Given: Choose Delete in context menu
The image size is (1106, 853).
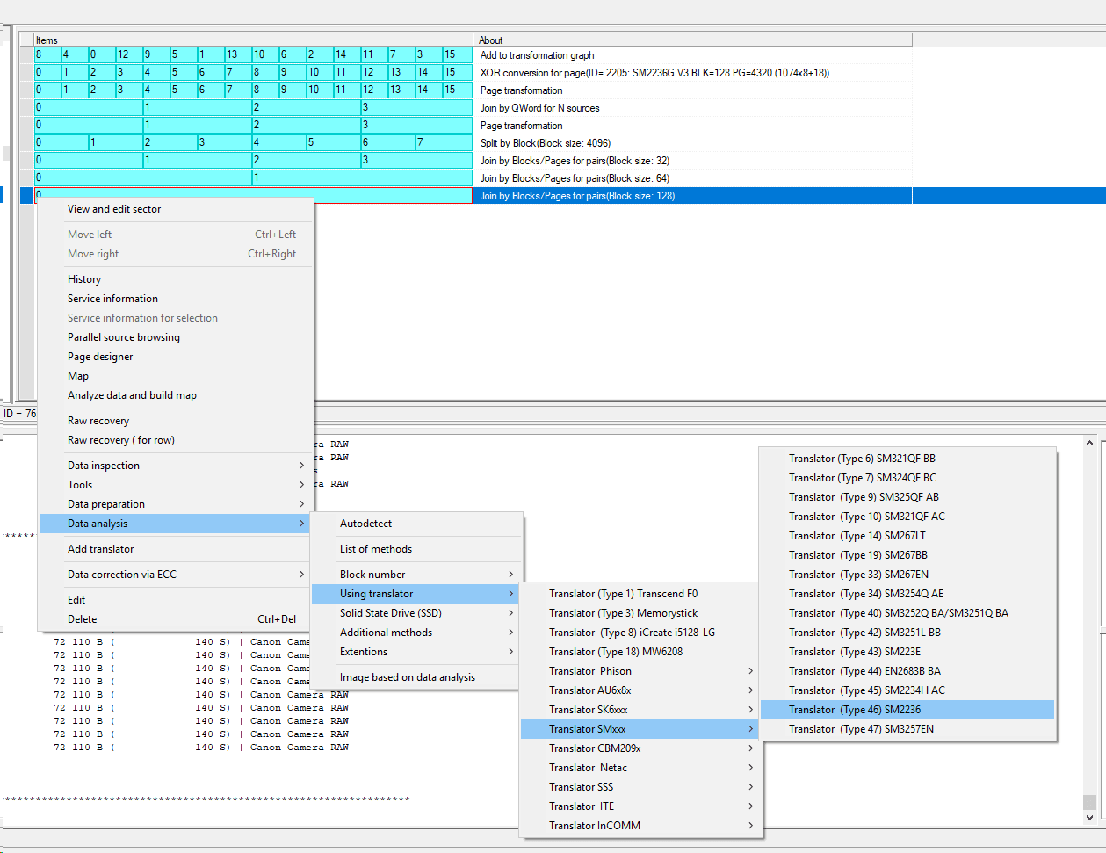Looking at the screenshot, I should click(x=176, y=619).
